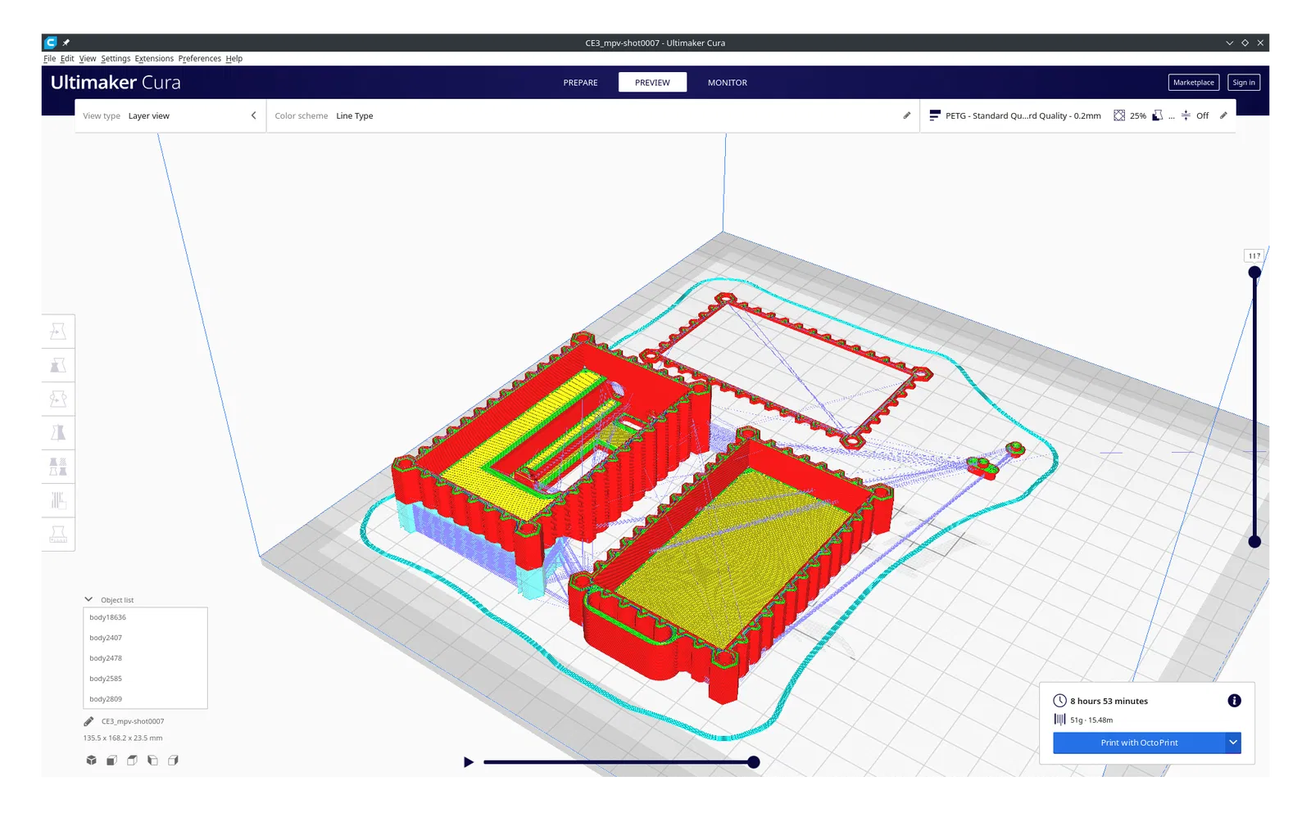Click the profile layers icon beside PETG
1311x826 pixels.
point(934,115)
